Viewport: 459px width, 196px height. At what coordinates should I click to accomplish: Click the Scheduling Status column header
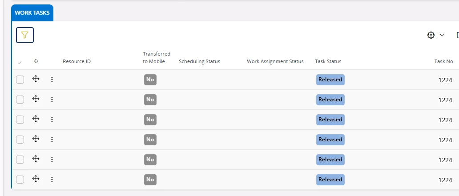[199, 61]
